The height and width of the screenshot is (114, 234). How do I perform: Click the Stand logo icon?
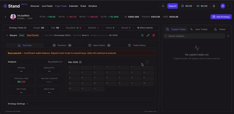tap(5, 6)
